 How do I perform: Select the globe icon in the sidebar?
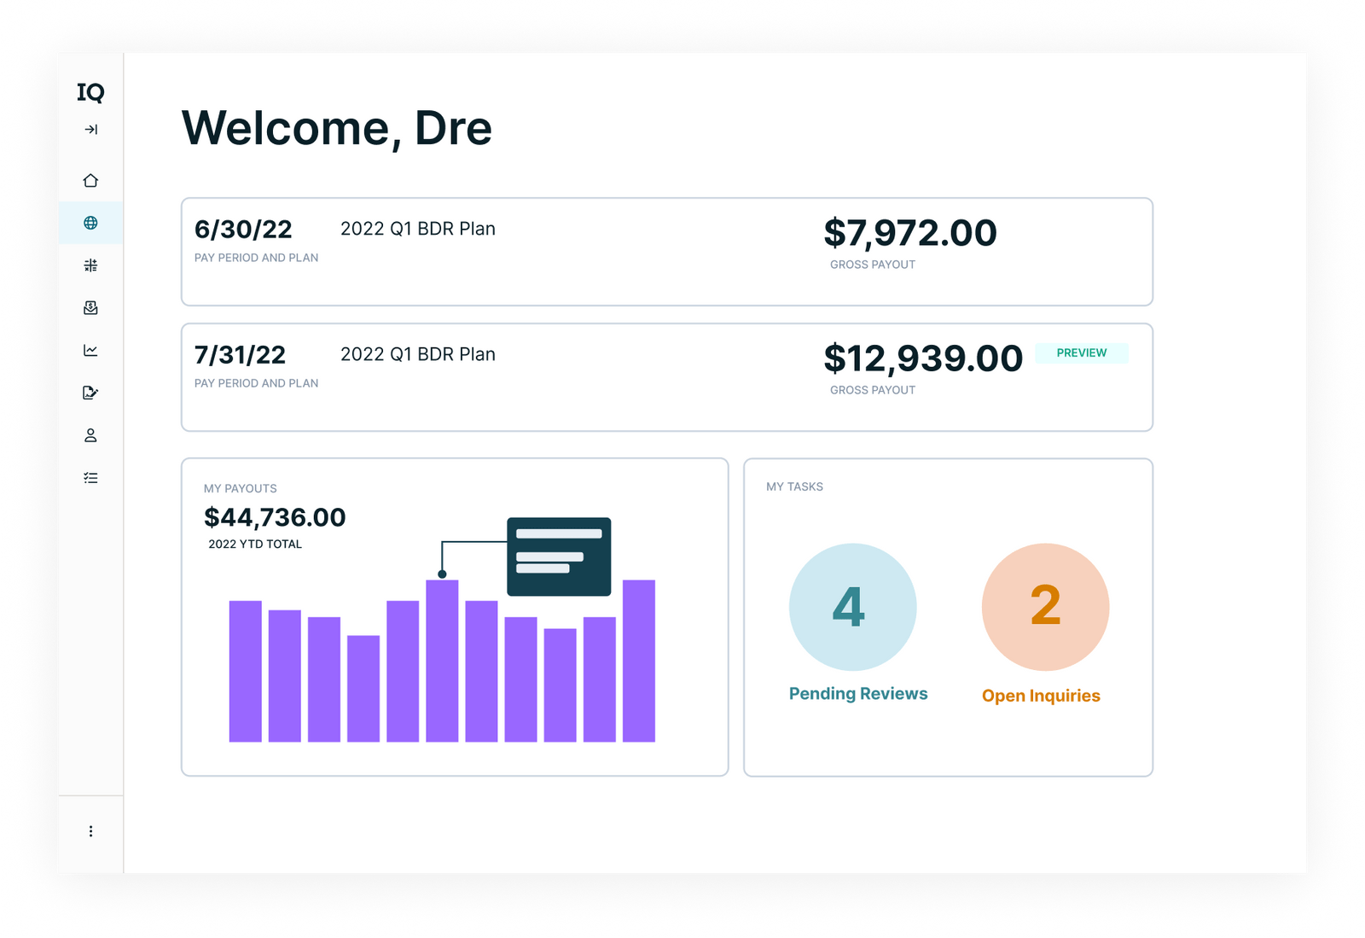(x=90, y=223)
